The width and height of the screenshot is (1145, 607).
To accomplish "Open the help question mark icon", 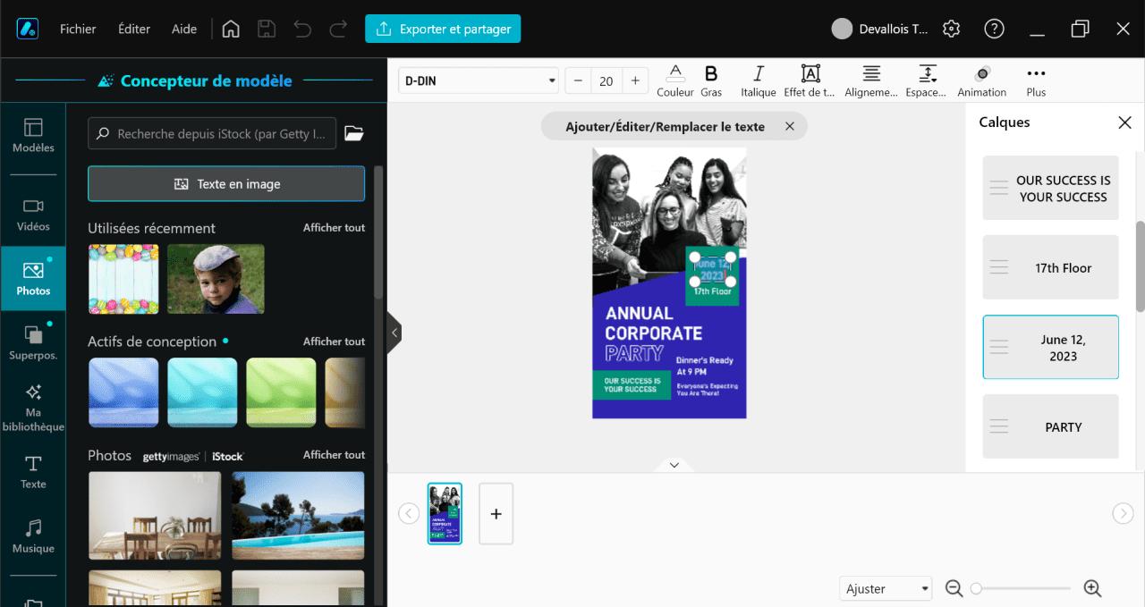I will (x=994, y=29).
